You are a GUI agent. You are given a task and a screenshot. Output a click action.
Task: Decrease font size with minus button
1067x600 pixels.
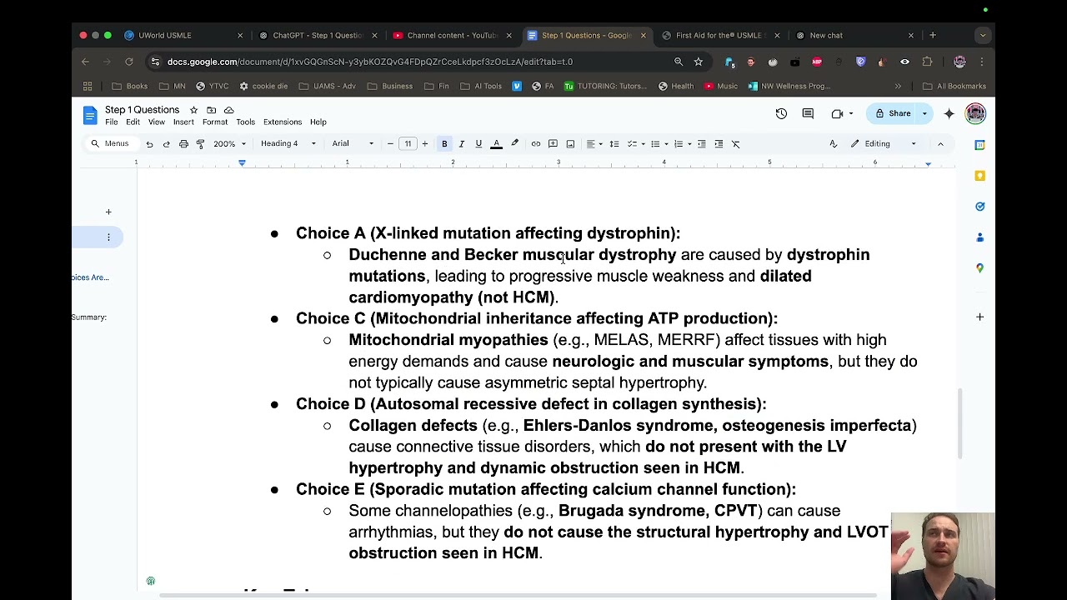coord(390,144)
